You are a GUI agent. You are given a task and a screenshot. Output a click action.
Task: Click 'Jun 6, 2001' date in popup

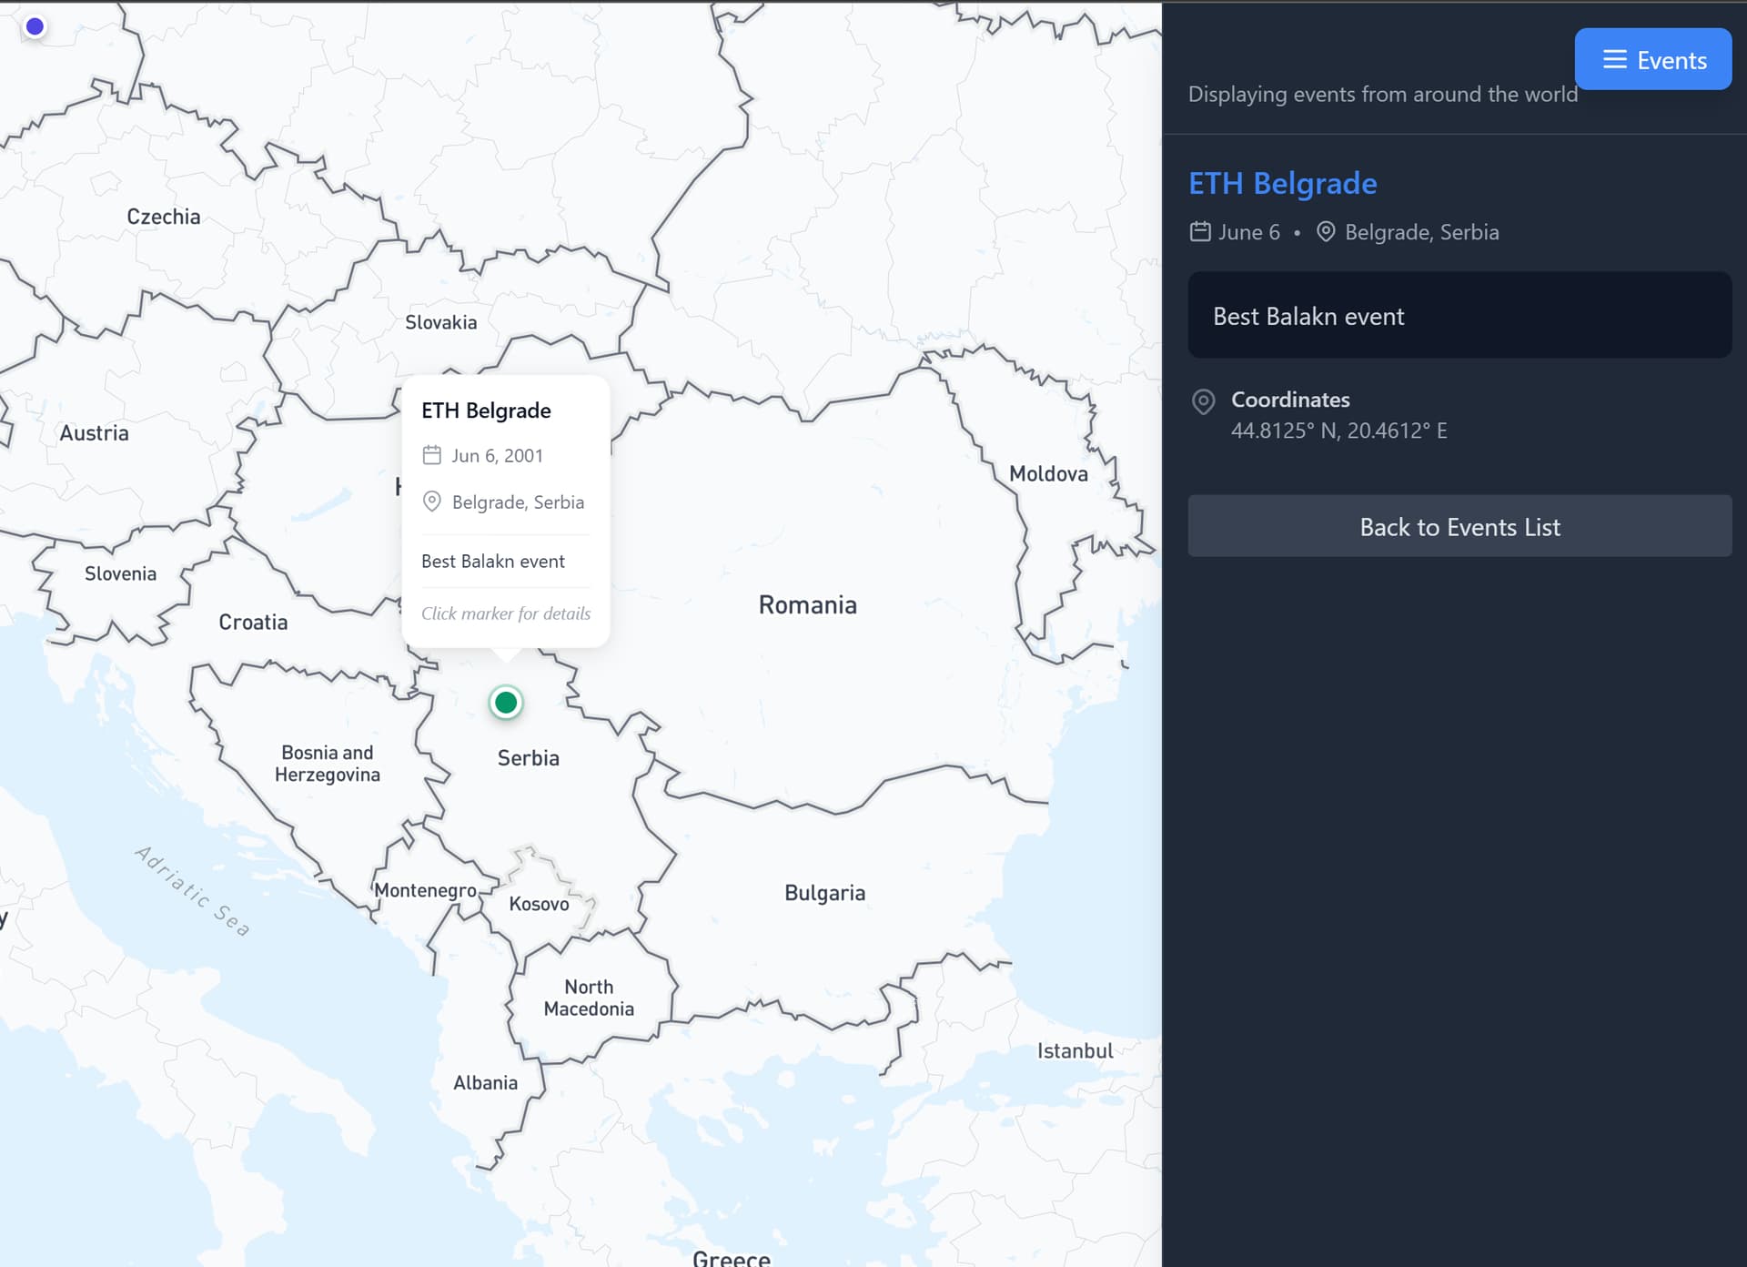point(497,455)
